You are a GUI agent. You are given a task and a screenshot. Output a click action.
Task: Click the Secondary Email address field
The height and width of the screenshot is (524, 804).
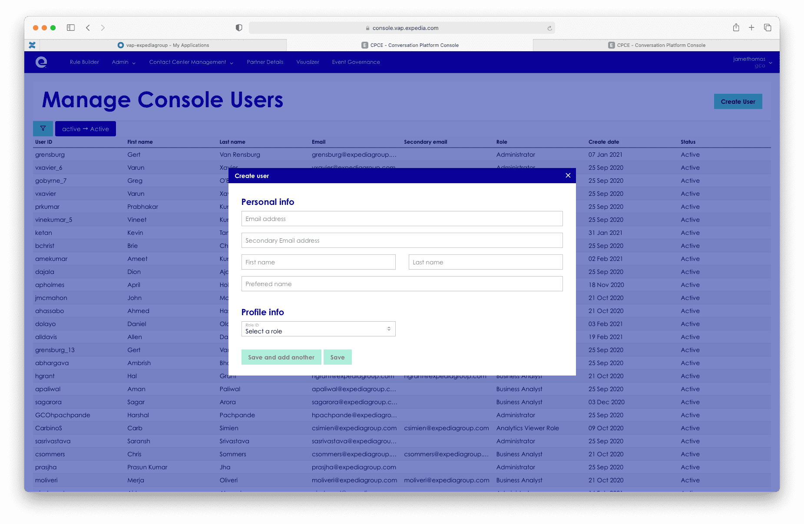tap(401, 240)
